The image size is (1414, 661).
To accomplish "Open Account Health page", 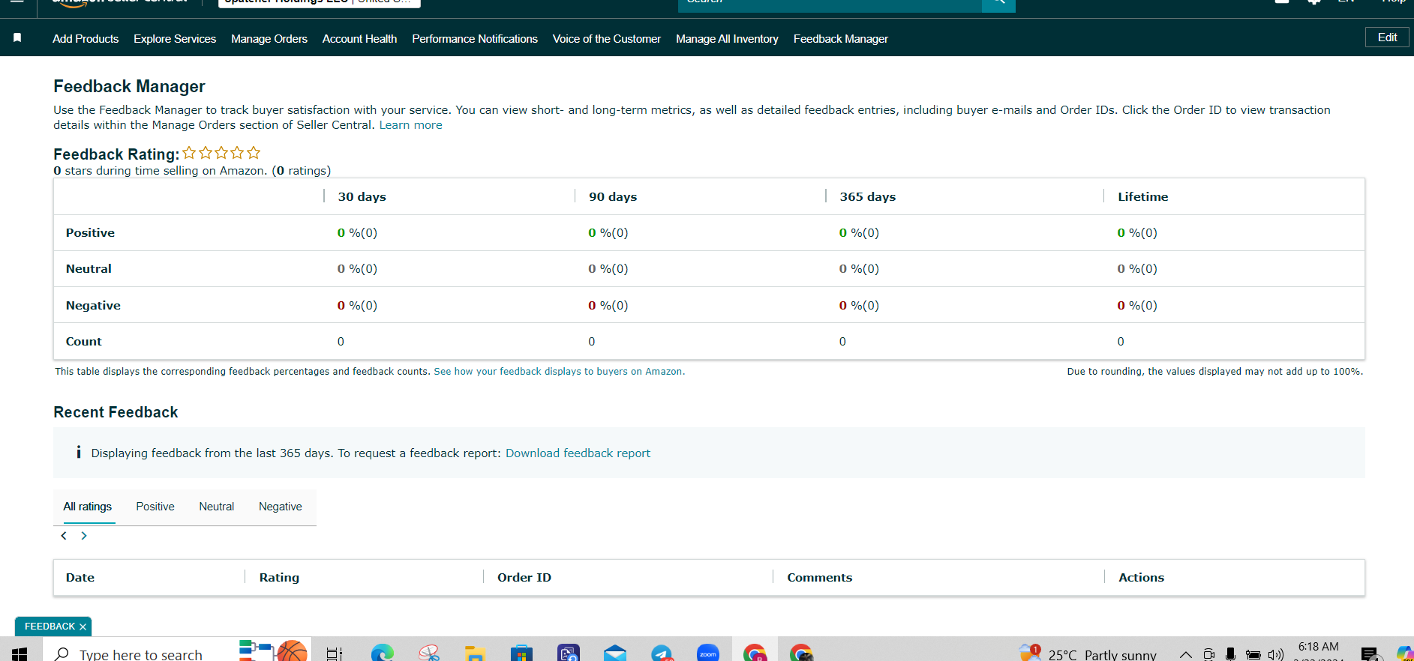I will click(359, 39).
